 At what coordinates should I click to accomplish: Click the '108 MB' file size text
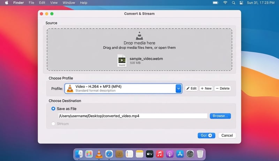135,63
